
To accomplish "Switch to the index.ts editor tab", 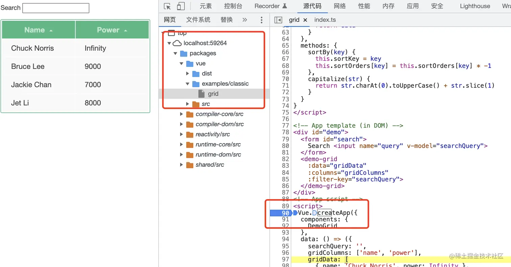I will point(325,20).
